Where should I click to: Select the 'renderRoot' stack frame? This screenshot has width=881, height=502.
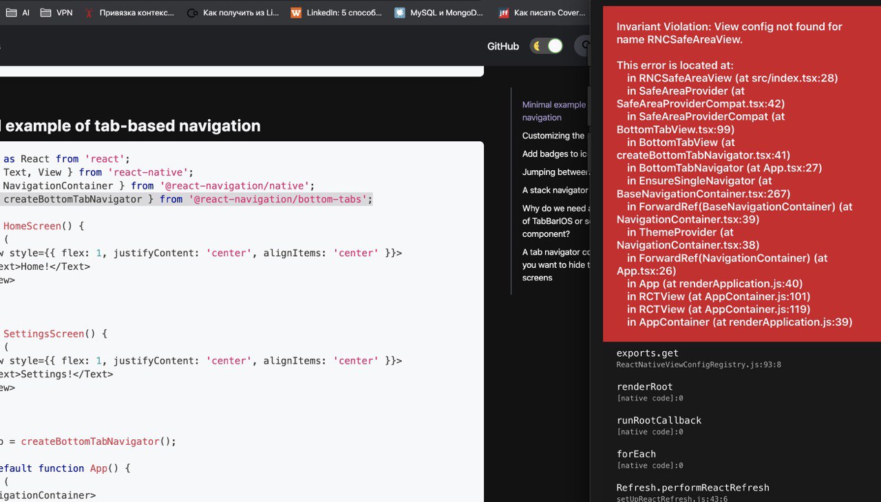coord(650,392)
